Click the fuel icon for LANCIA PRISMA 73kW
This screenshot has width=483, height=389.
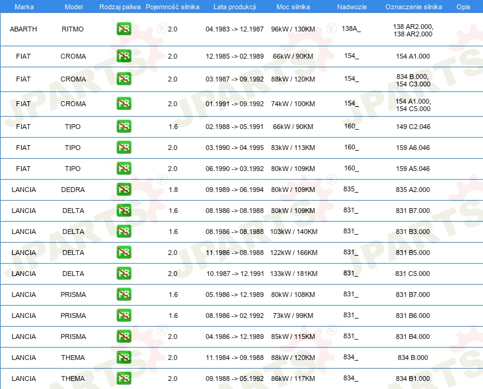[124, 315]
